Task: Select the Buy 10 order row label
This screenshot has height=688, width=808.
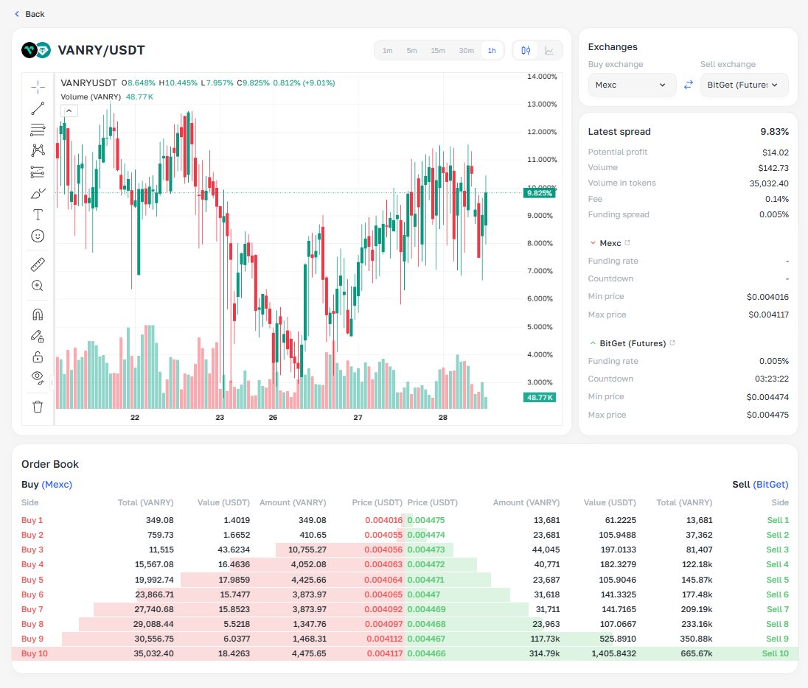Action: pos(35,653)
